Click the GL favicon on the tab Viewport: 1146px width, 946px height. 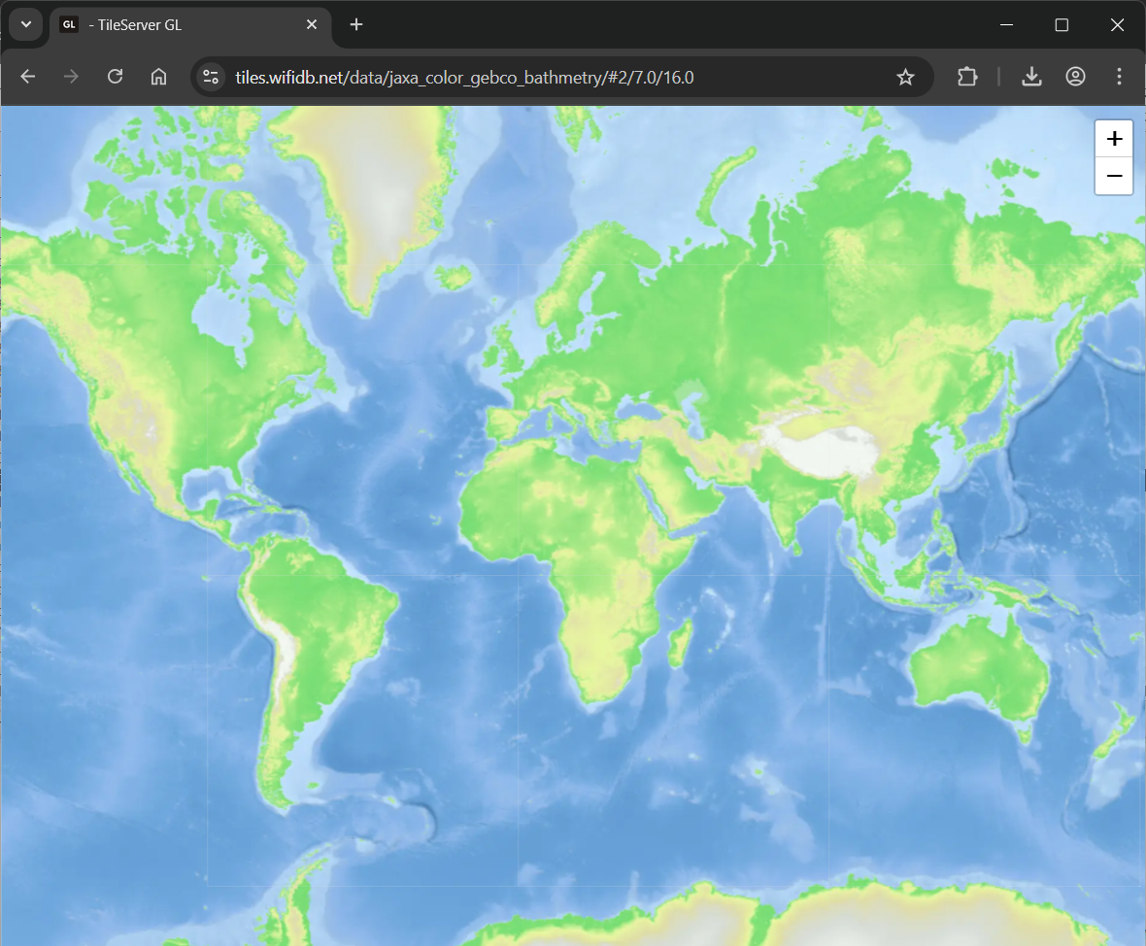coord(68,24)
